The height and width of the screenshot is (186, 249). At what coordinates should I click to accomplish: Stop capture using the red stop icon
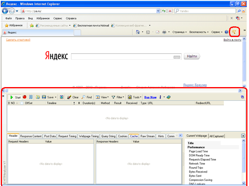pos(24,97)
